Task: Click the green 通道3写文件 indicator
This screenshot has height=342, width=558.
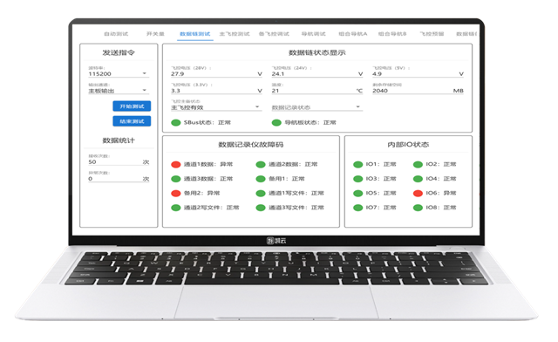Action: pyautogui.click(x=261, y=208)
